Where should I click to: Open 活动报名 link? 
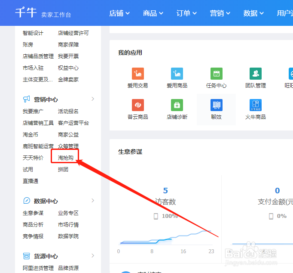(x=68, y=112)
